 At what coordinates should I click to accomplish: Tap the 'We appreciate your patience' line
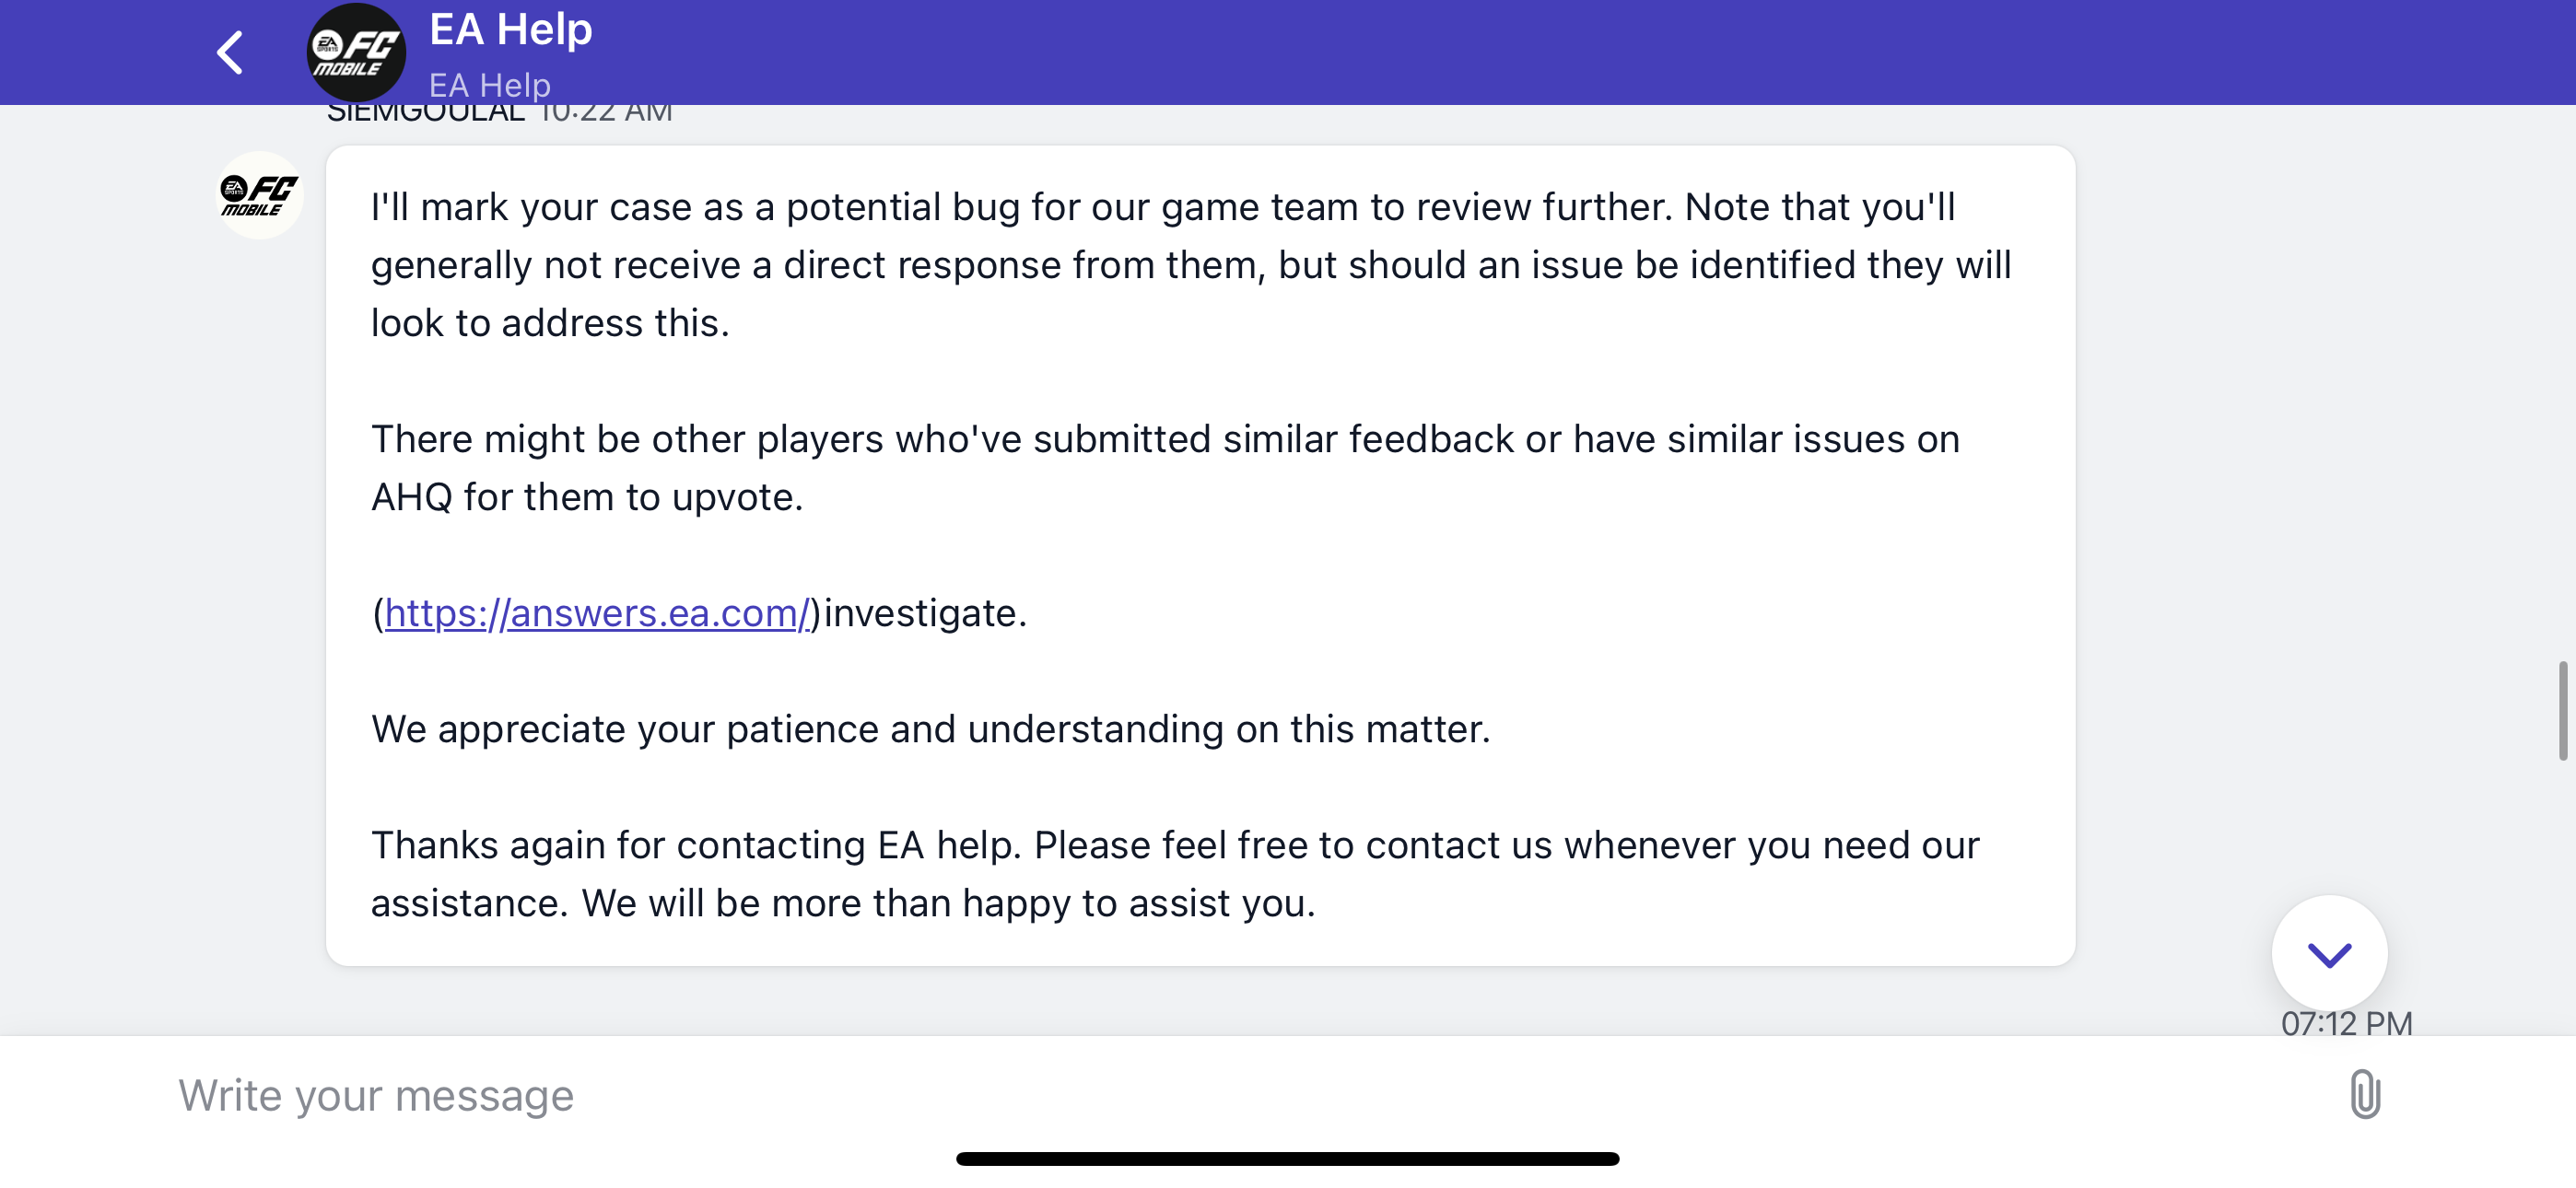(x=930, y=729)
